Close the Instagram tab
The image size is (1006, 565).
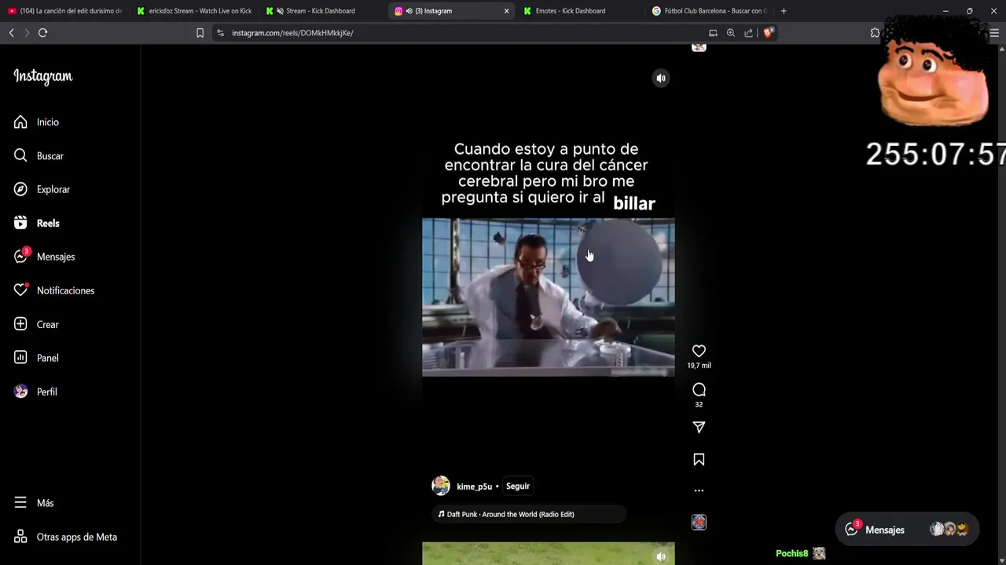pyautogui.click(x=506, y=11)
